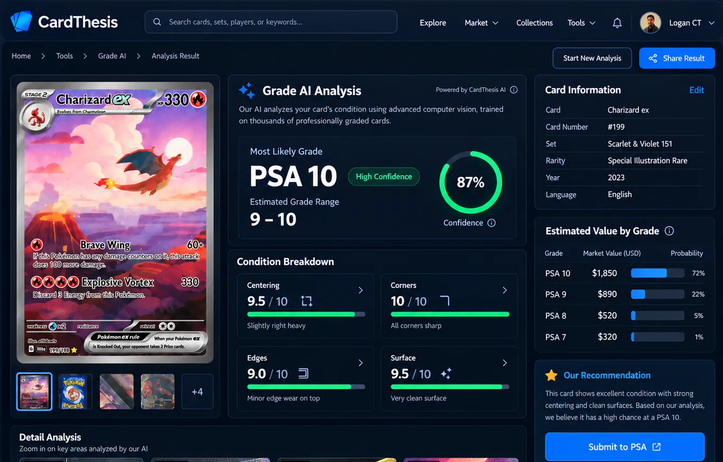The height and width of the screenshot is (462, 723).
Task: Click the Submit to PSA button
Action: (625, 447)
